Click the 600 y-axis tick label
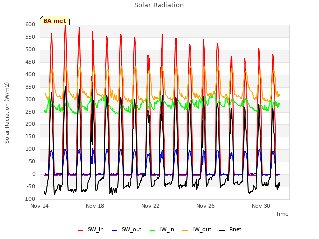The height and width of the screenshot is (239, 319). click(30, 25)
